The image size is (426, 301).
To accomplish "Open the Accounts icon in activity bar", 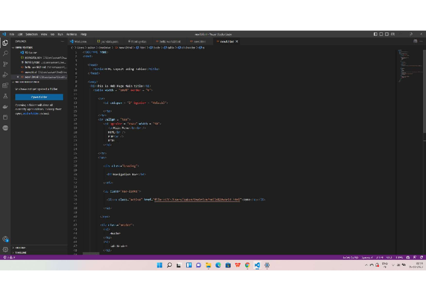I will point(5,239).
